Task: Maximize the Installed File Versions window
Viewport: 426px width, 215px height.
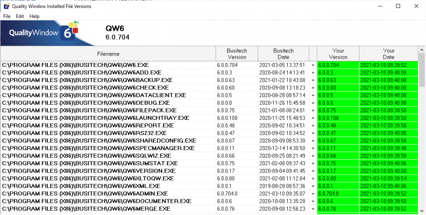Action: click(398, 6)
